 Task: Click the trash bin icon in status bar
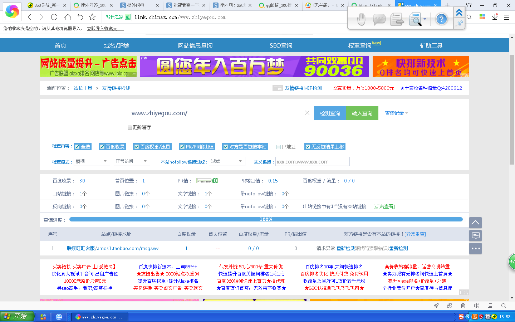pos(463,306)
